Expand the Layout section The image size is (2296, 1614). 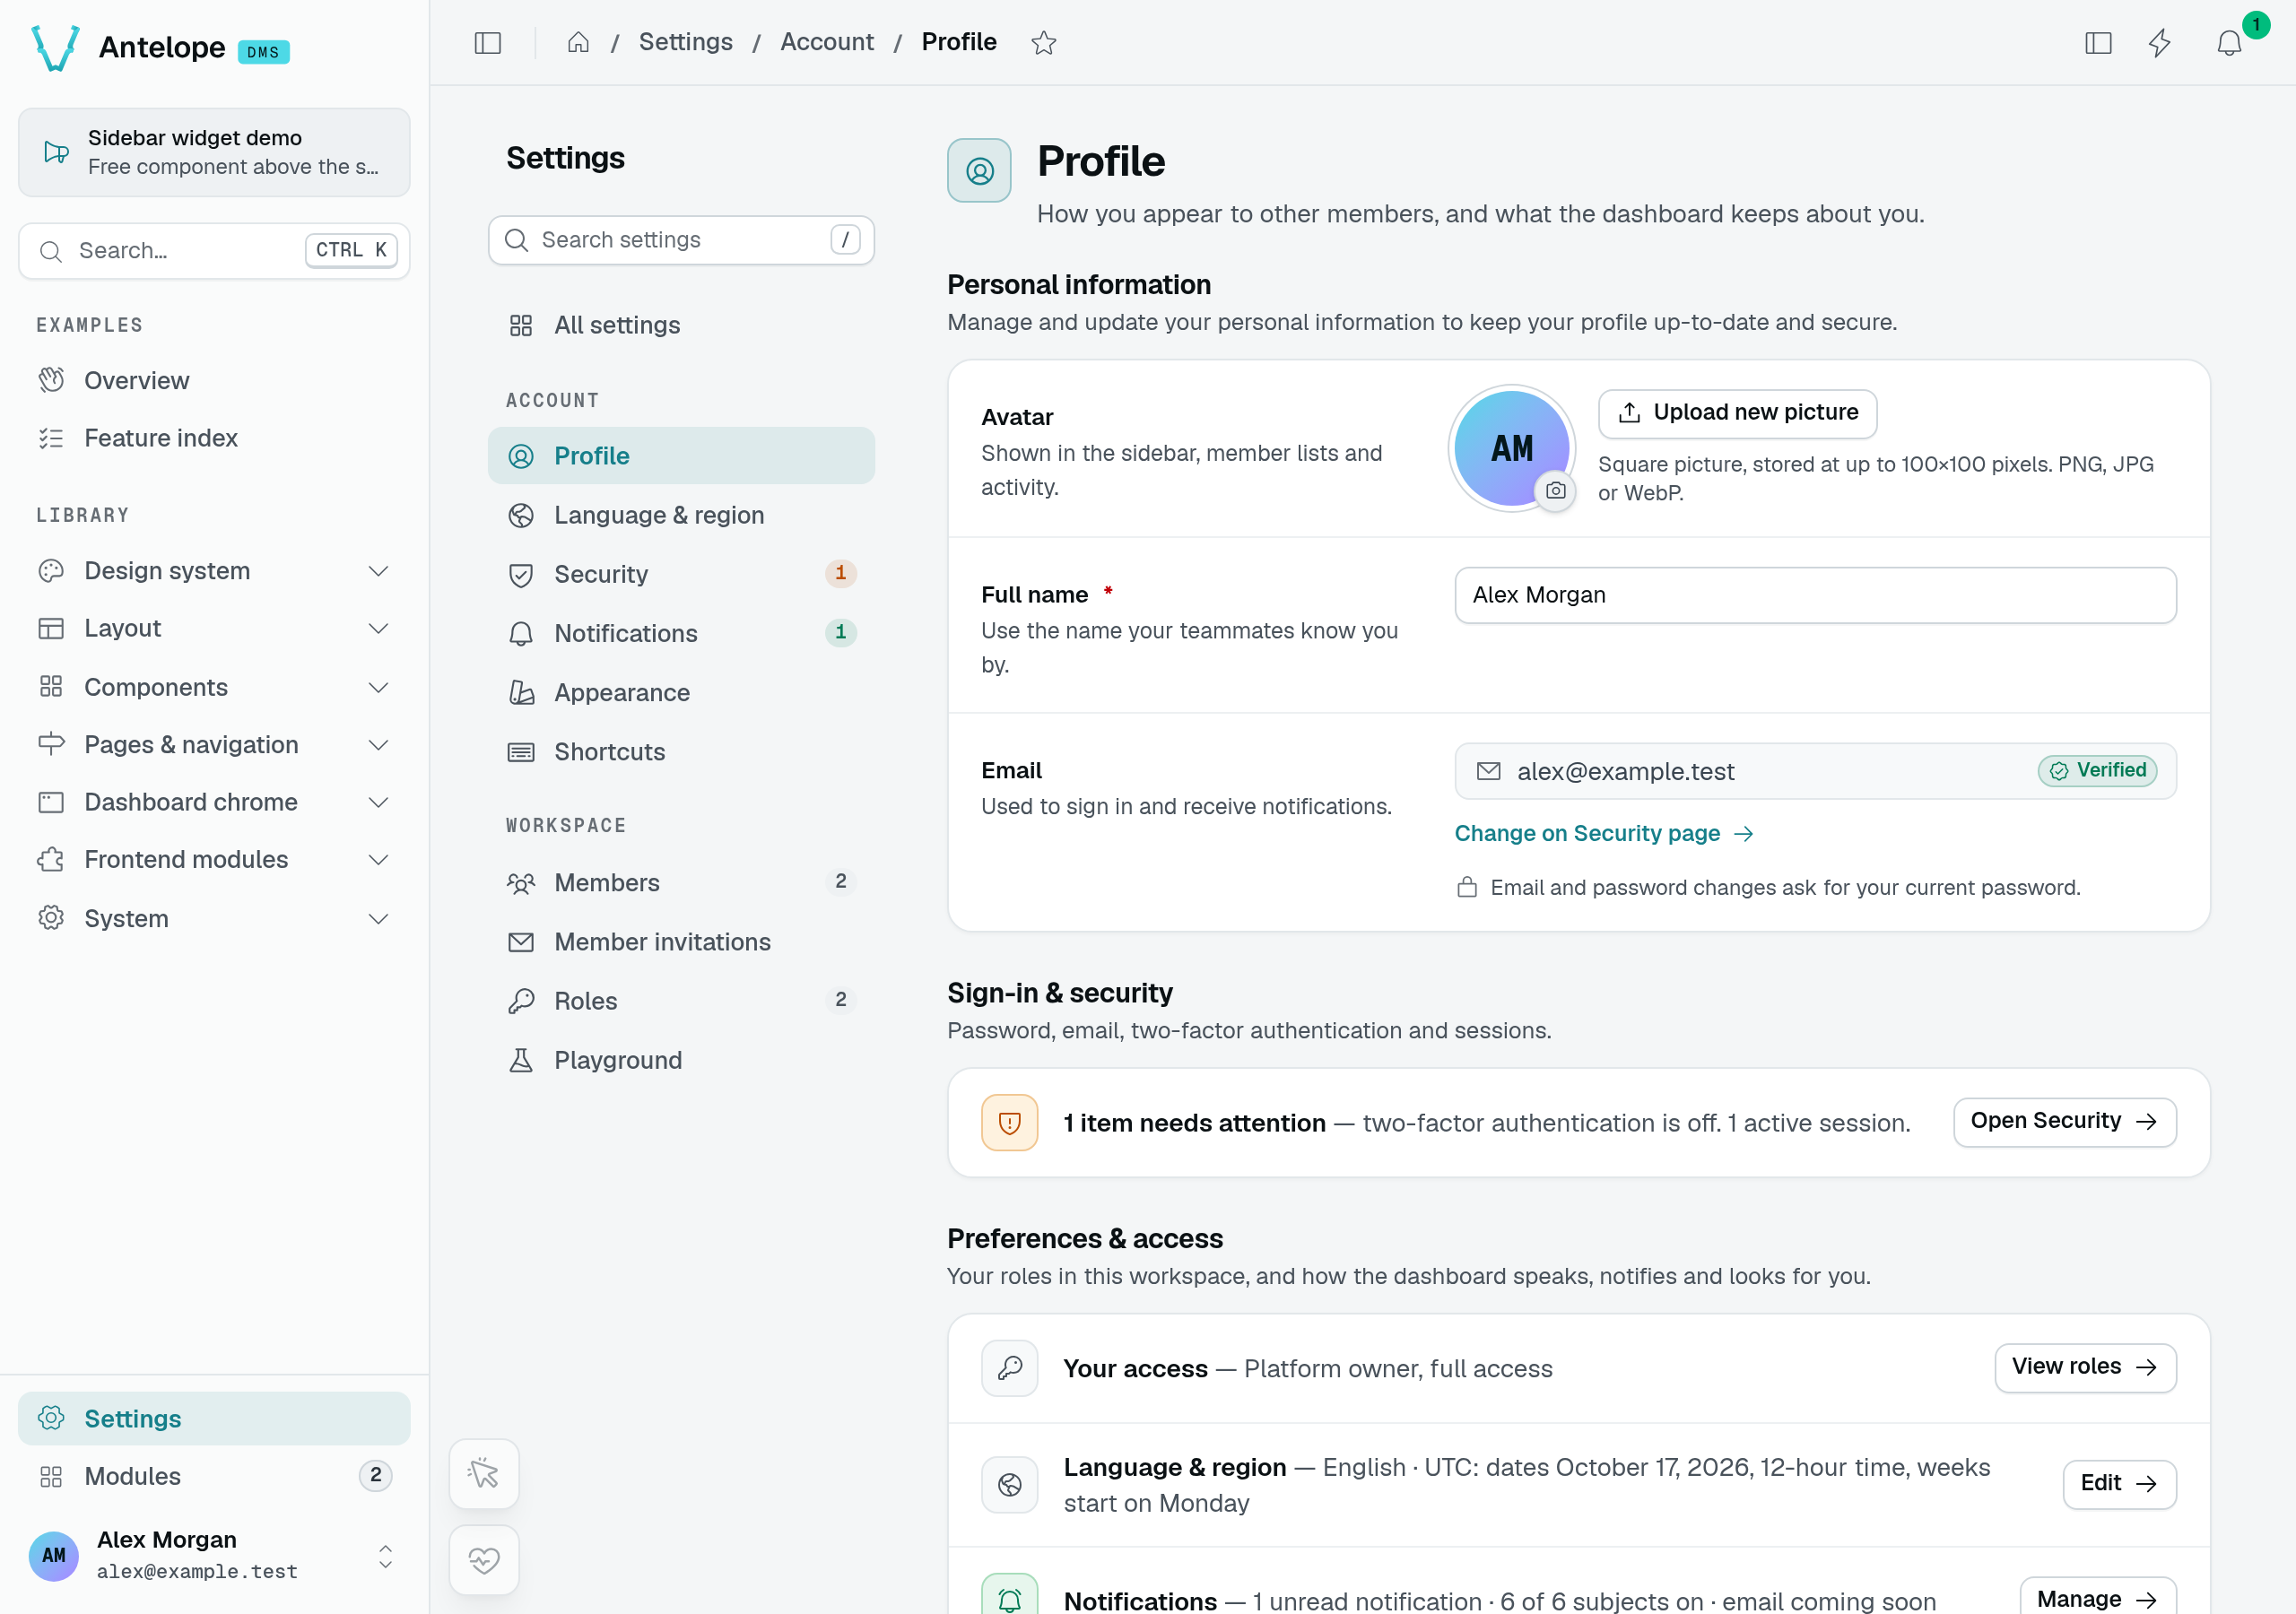(214, 628)
